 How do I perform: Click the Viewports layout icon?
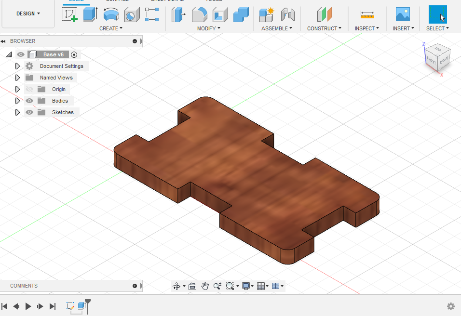coord(275,286)
